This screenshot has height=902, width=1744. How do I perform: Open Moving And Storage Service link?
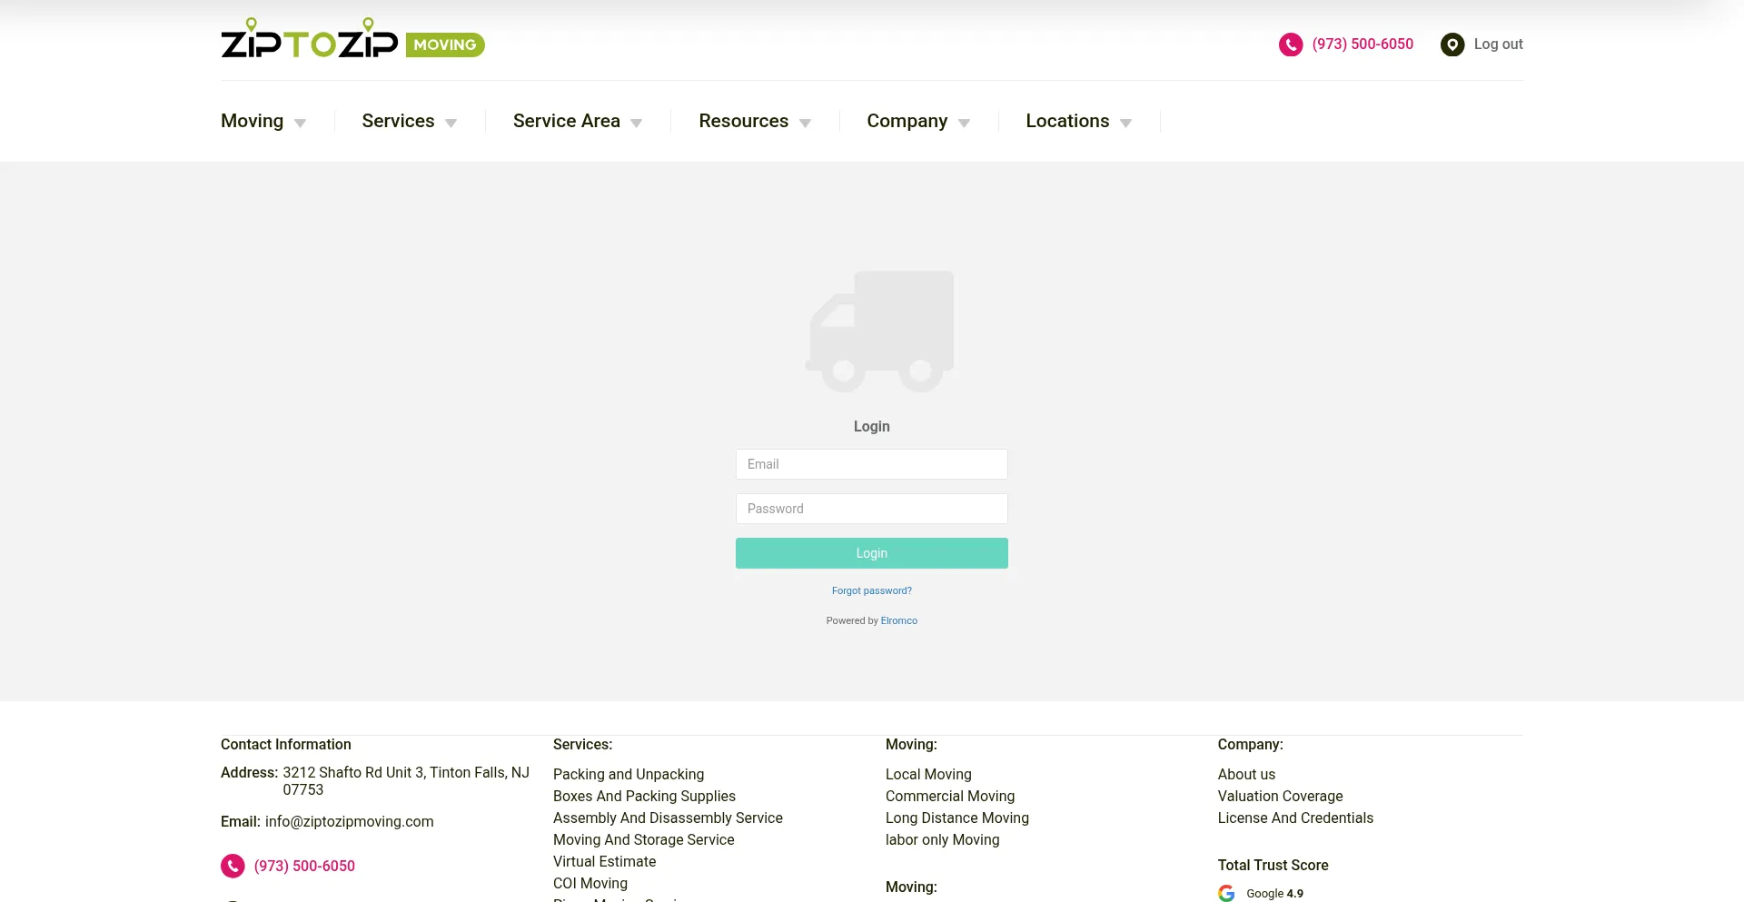tap(643, 839)
